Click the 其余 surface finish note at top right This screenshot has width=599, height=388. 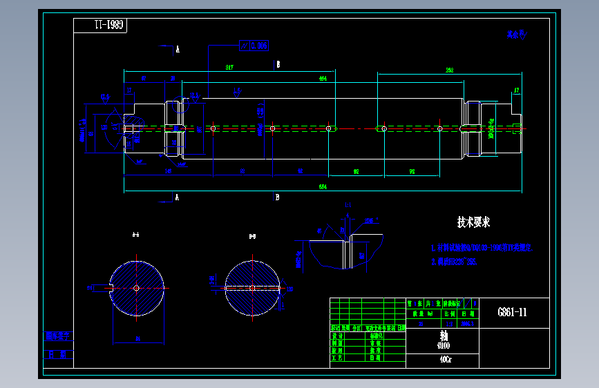pos(517,35)
